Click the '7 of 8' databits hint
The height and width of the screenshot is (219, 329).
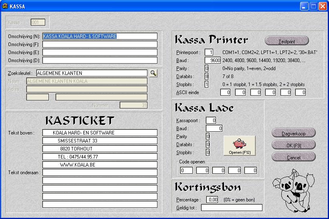tap(228, 76)
